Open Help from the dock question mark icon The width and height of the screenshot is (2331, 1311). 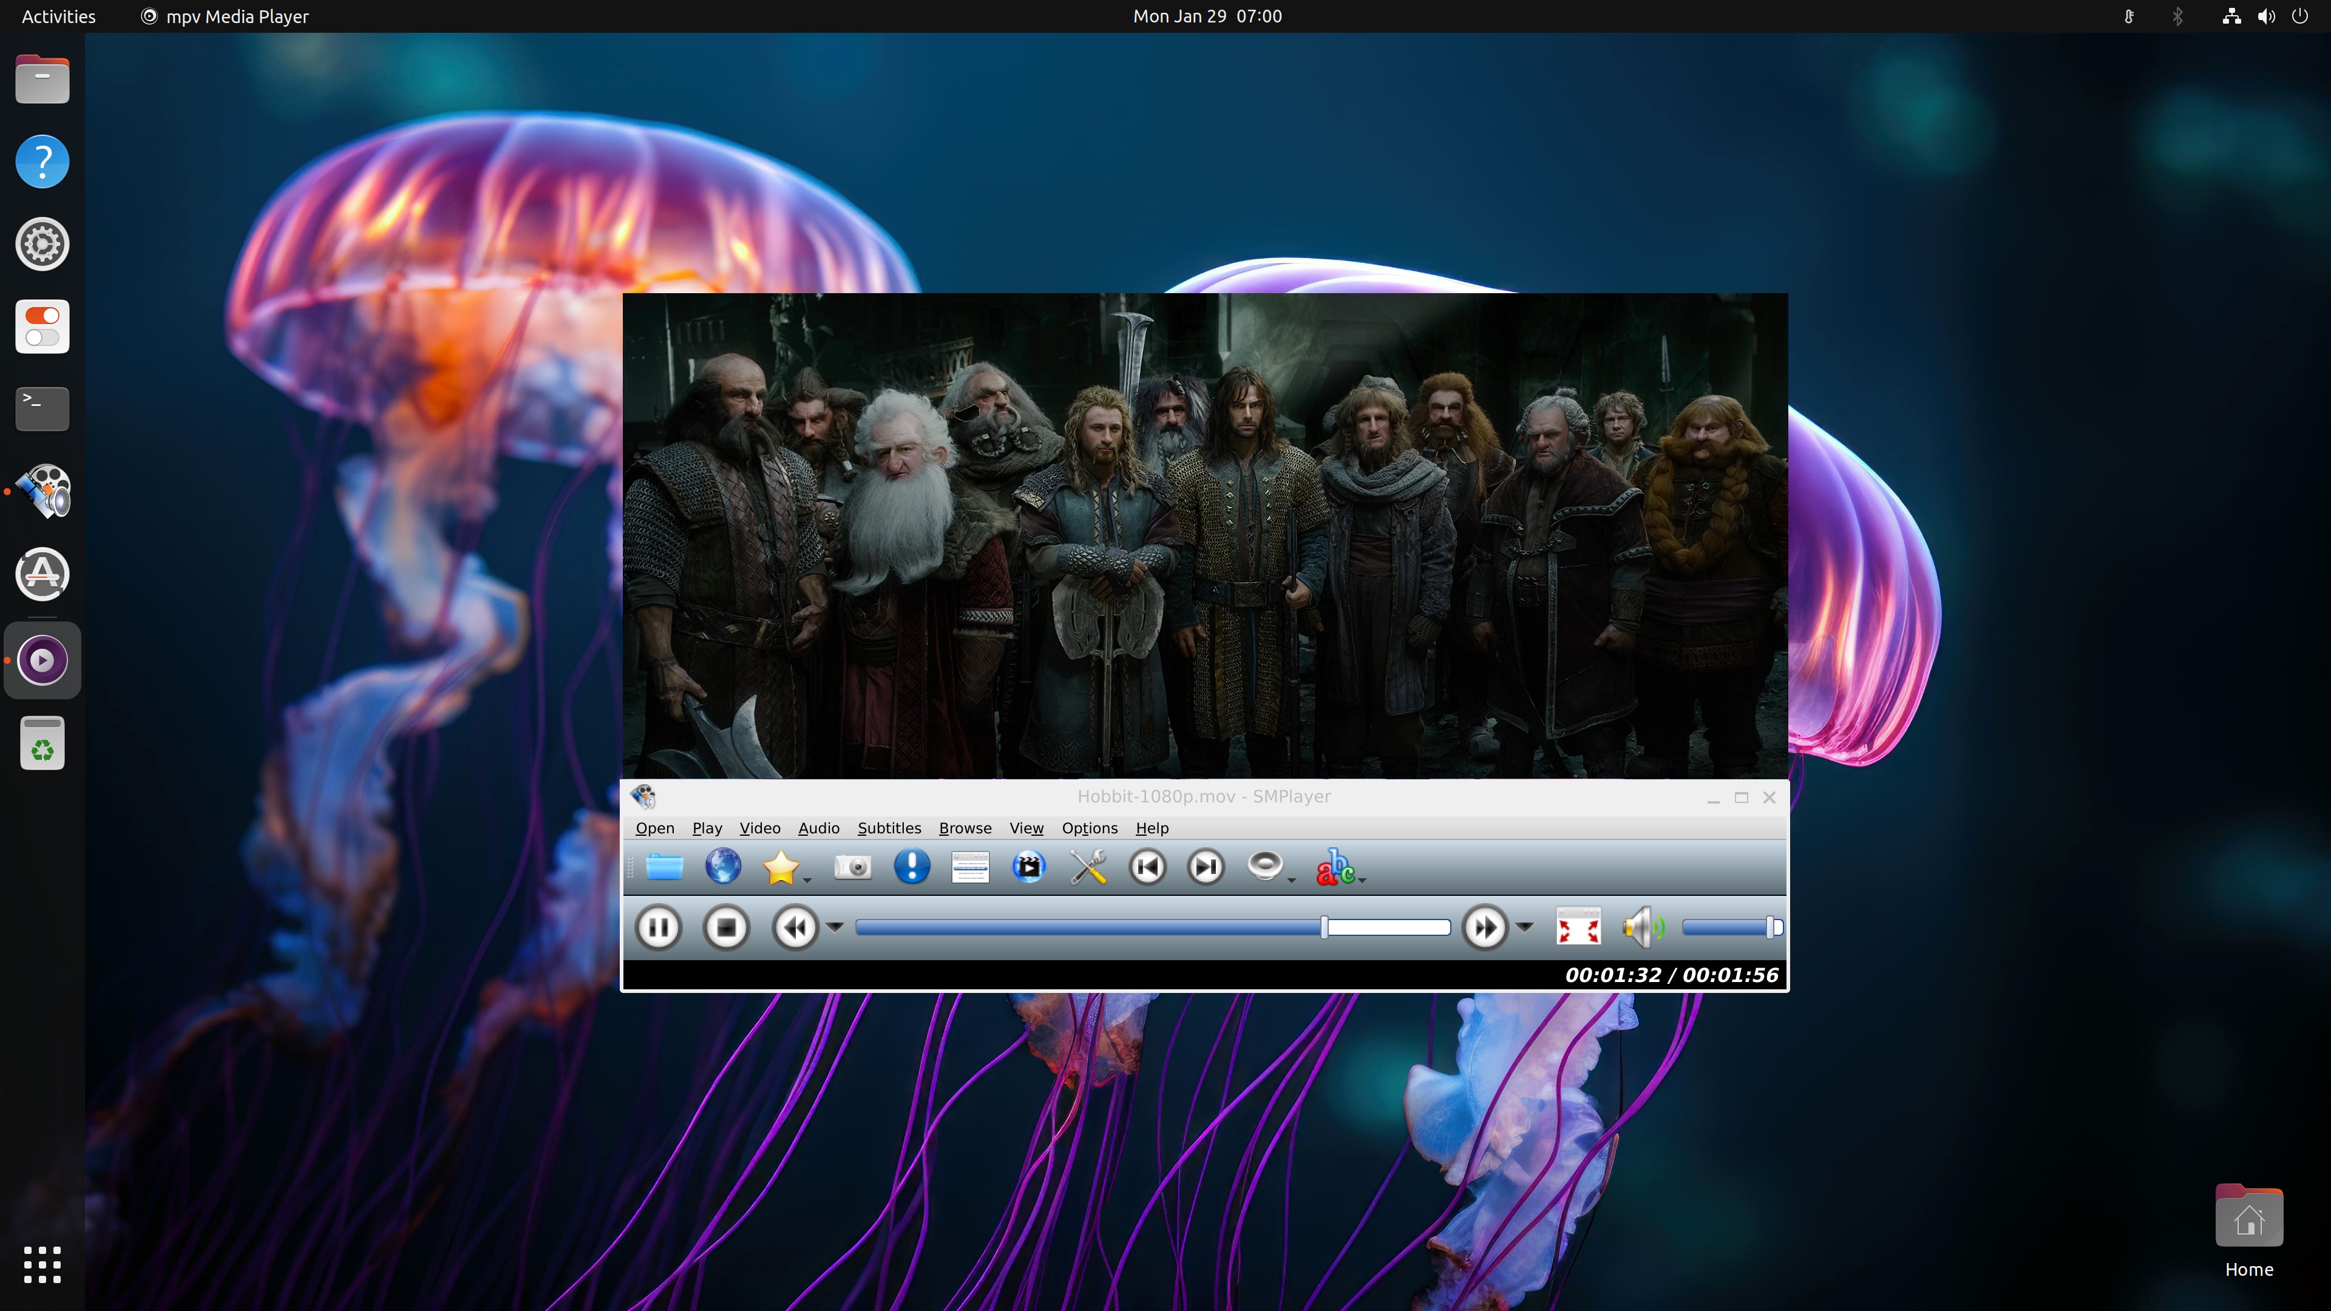coord(42,161)
